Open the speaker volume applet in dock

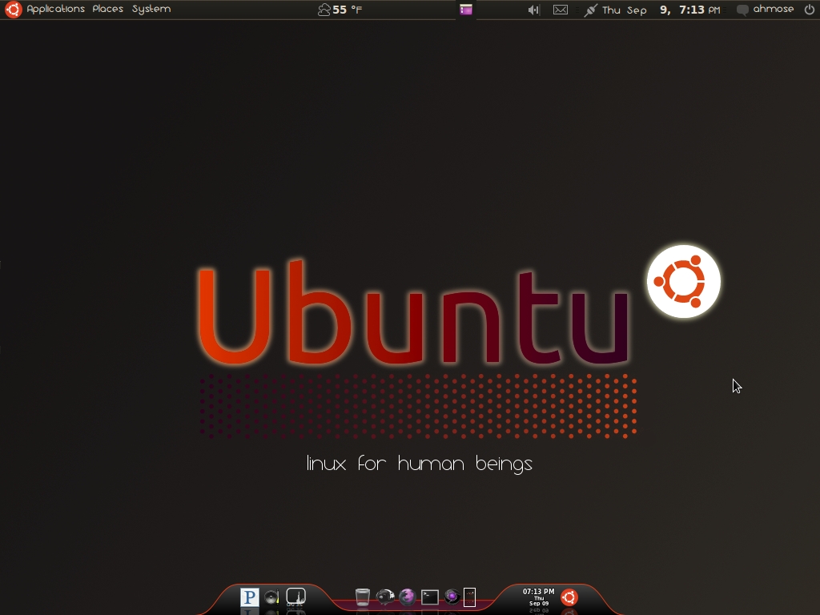coord(272,597)
